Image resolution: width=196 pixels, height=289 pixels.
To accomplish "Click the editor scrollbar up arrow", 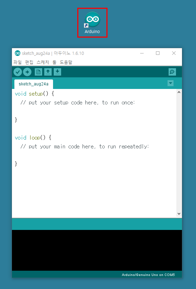I will 179,92.
